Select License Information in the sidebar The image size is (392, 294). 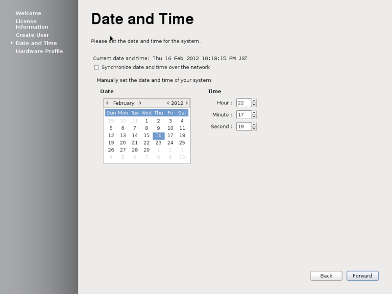[32, 24]
